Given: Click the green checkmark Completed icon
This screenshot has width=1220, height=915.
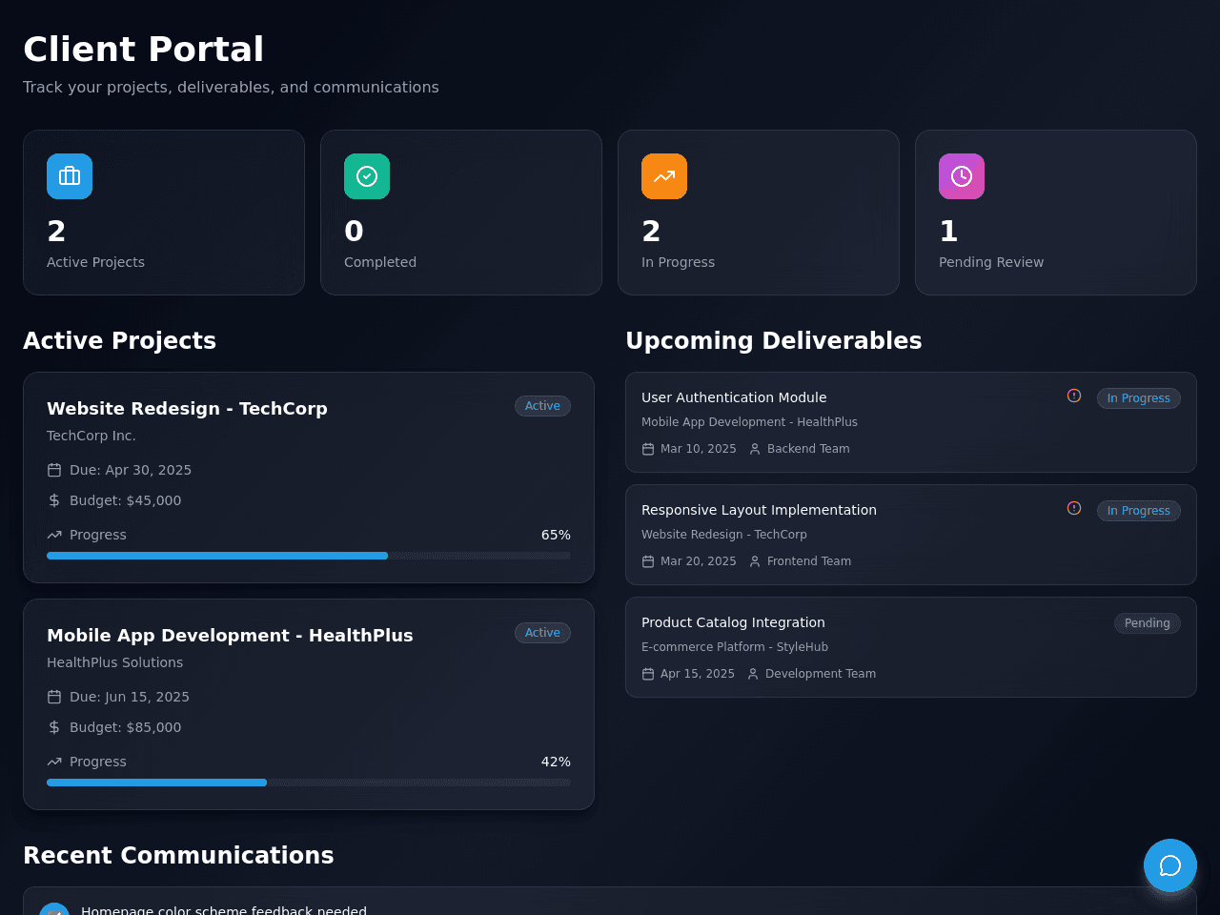Looking at the screenshot, I should tap(367, 176).
